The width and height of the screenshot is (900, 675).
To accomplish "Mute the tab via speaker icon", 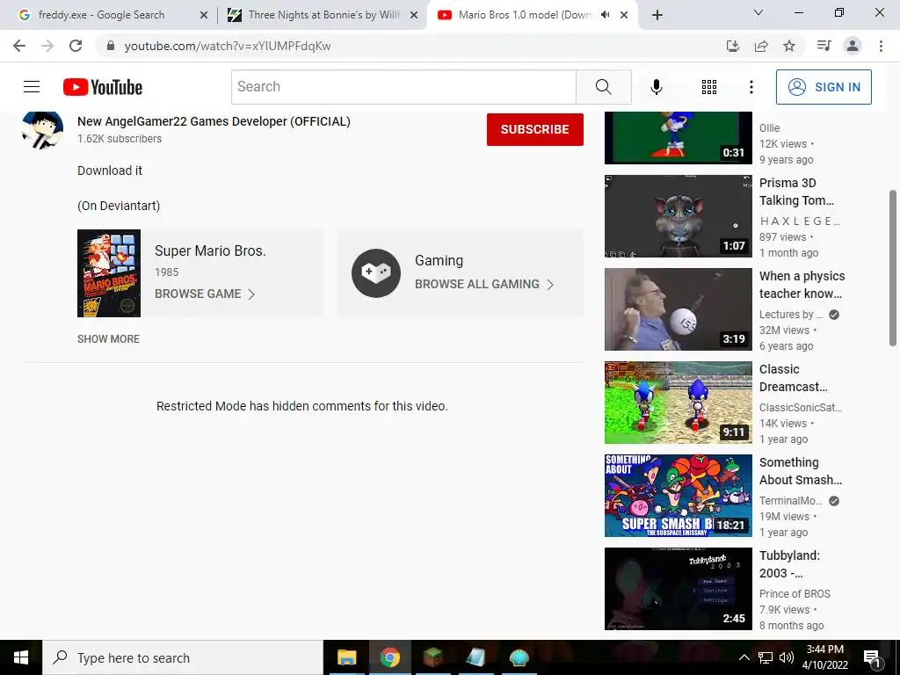I will coord(605,15).
